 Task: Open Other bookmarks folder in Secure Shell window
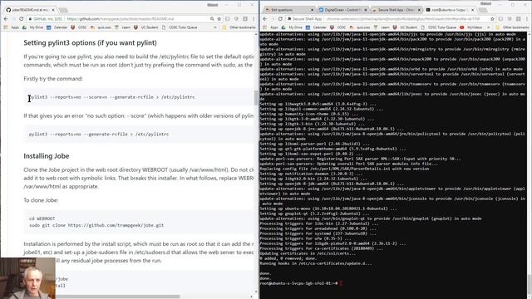(x=512, y=27)
